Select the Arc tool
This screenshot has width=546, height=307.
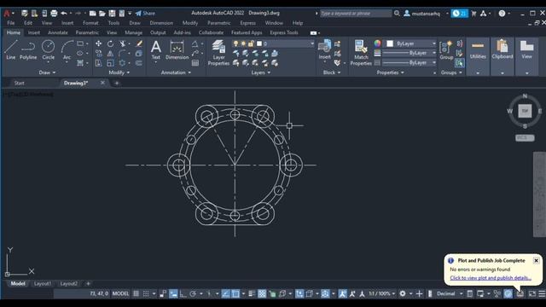point(67,49)
